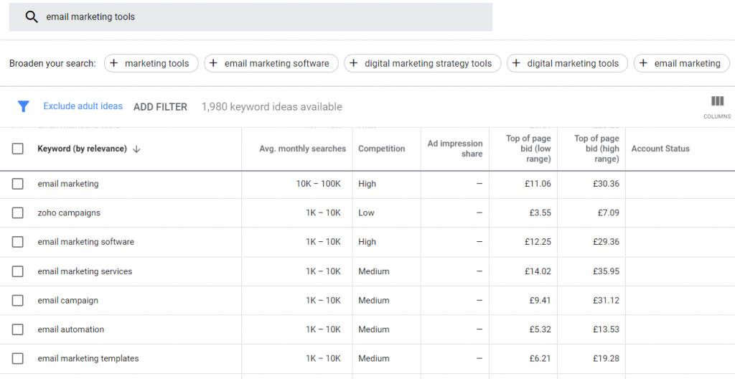Add 'email marketing software' suggestion chip
Screen dimensions: 735x379
click(271, 63)
